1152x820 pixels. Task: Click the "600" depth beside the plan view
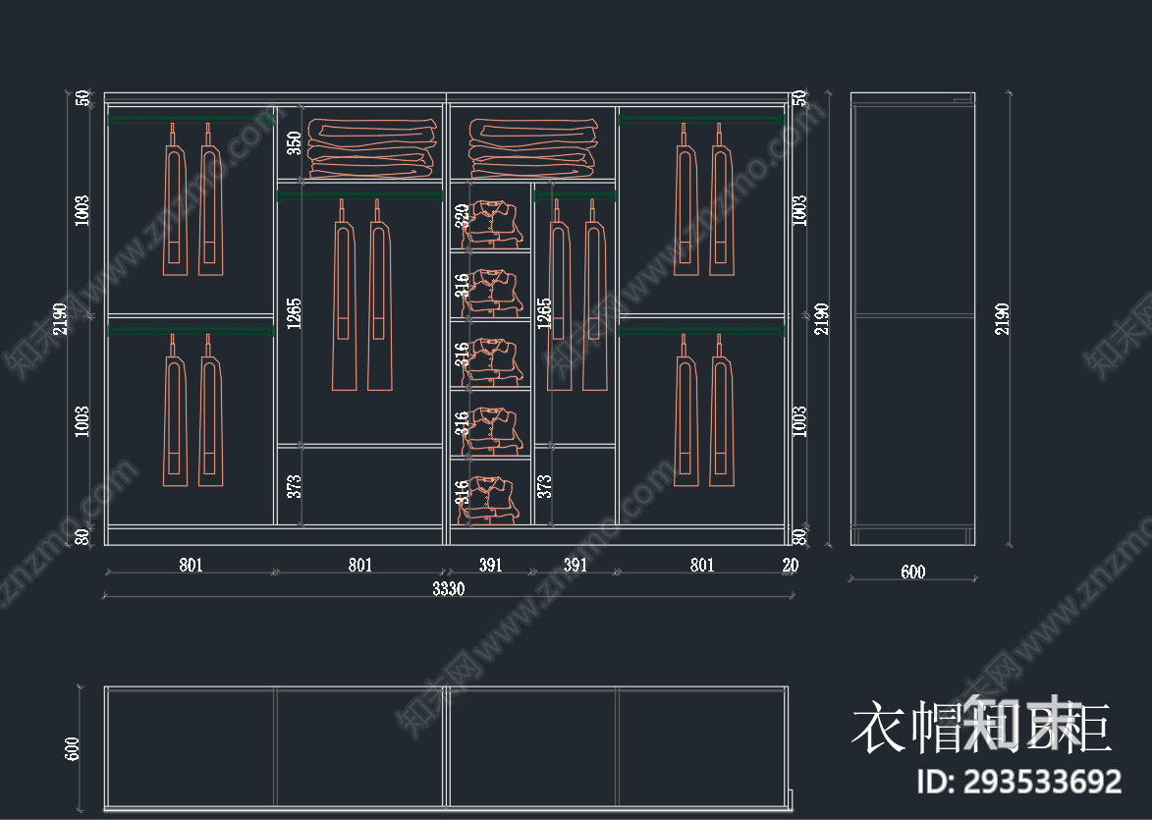point(72,748)
